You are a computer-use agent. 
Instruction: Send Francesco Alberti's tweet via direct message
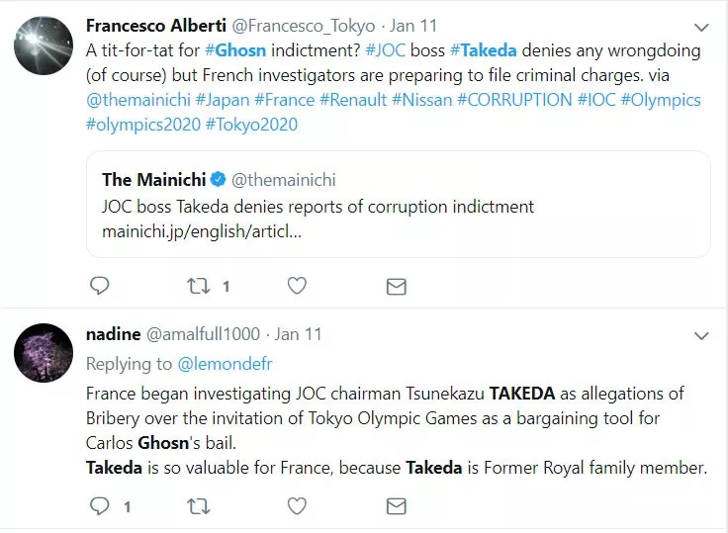click(x=396, y=286)
